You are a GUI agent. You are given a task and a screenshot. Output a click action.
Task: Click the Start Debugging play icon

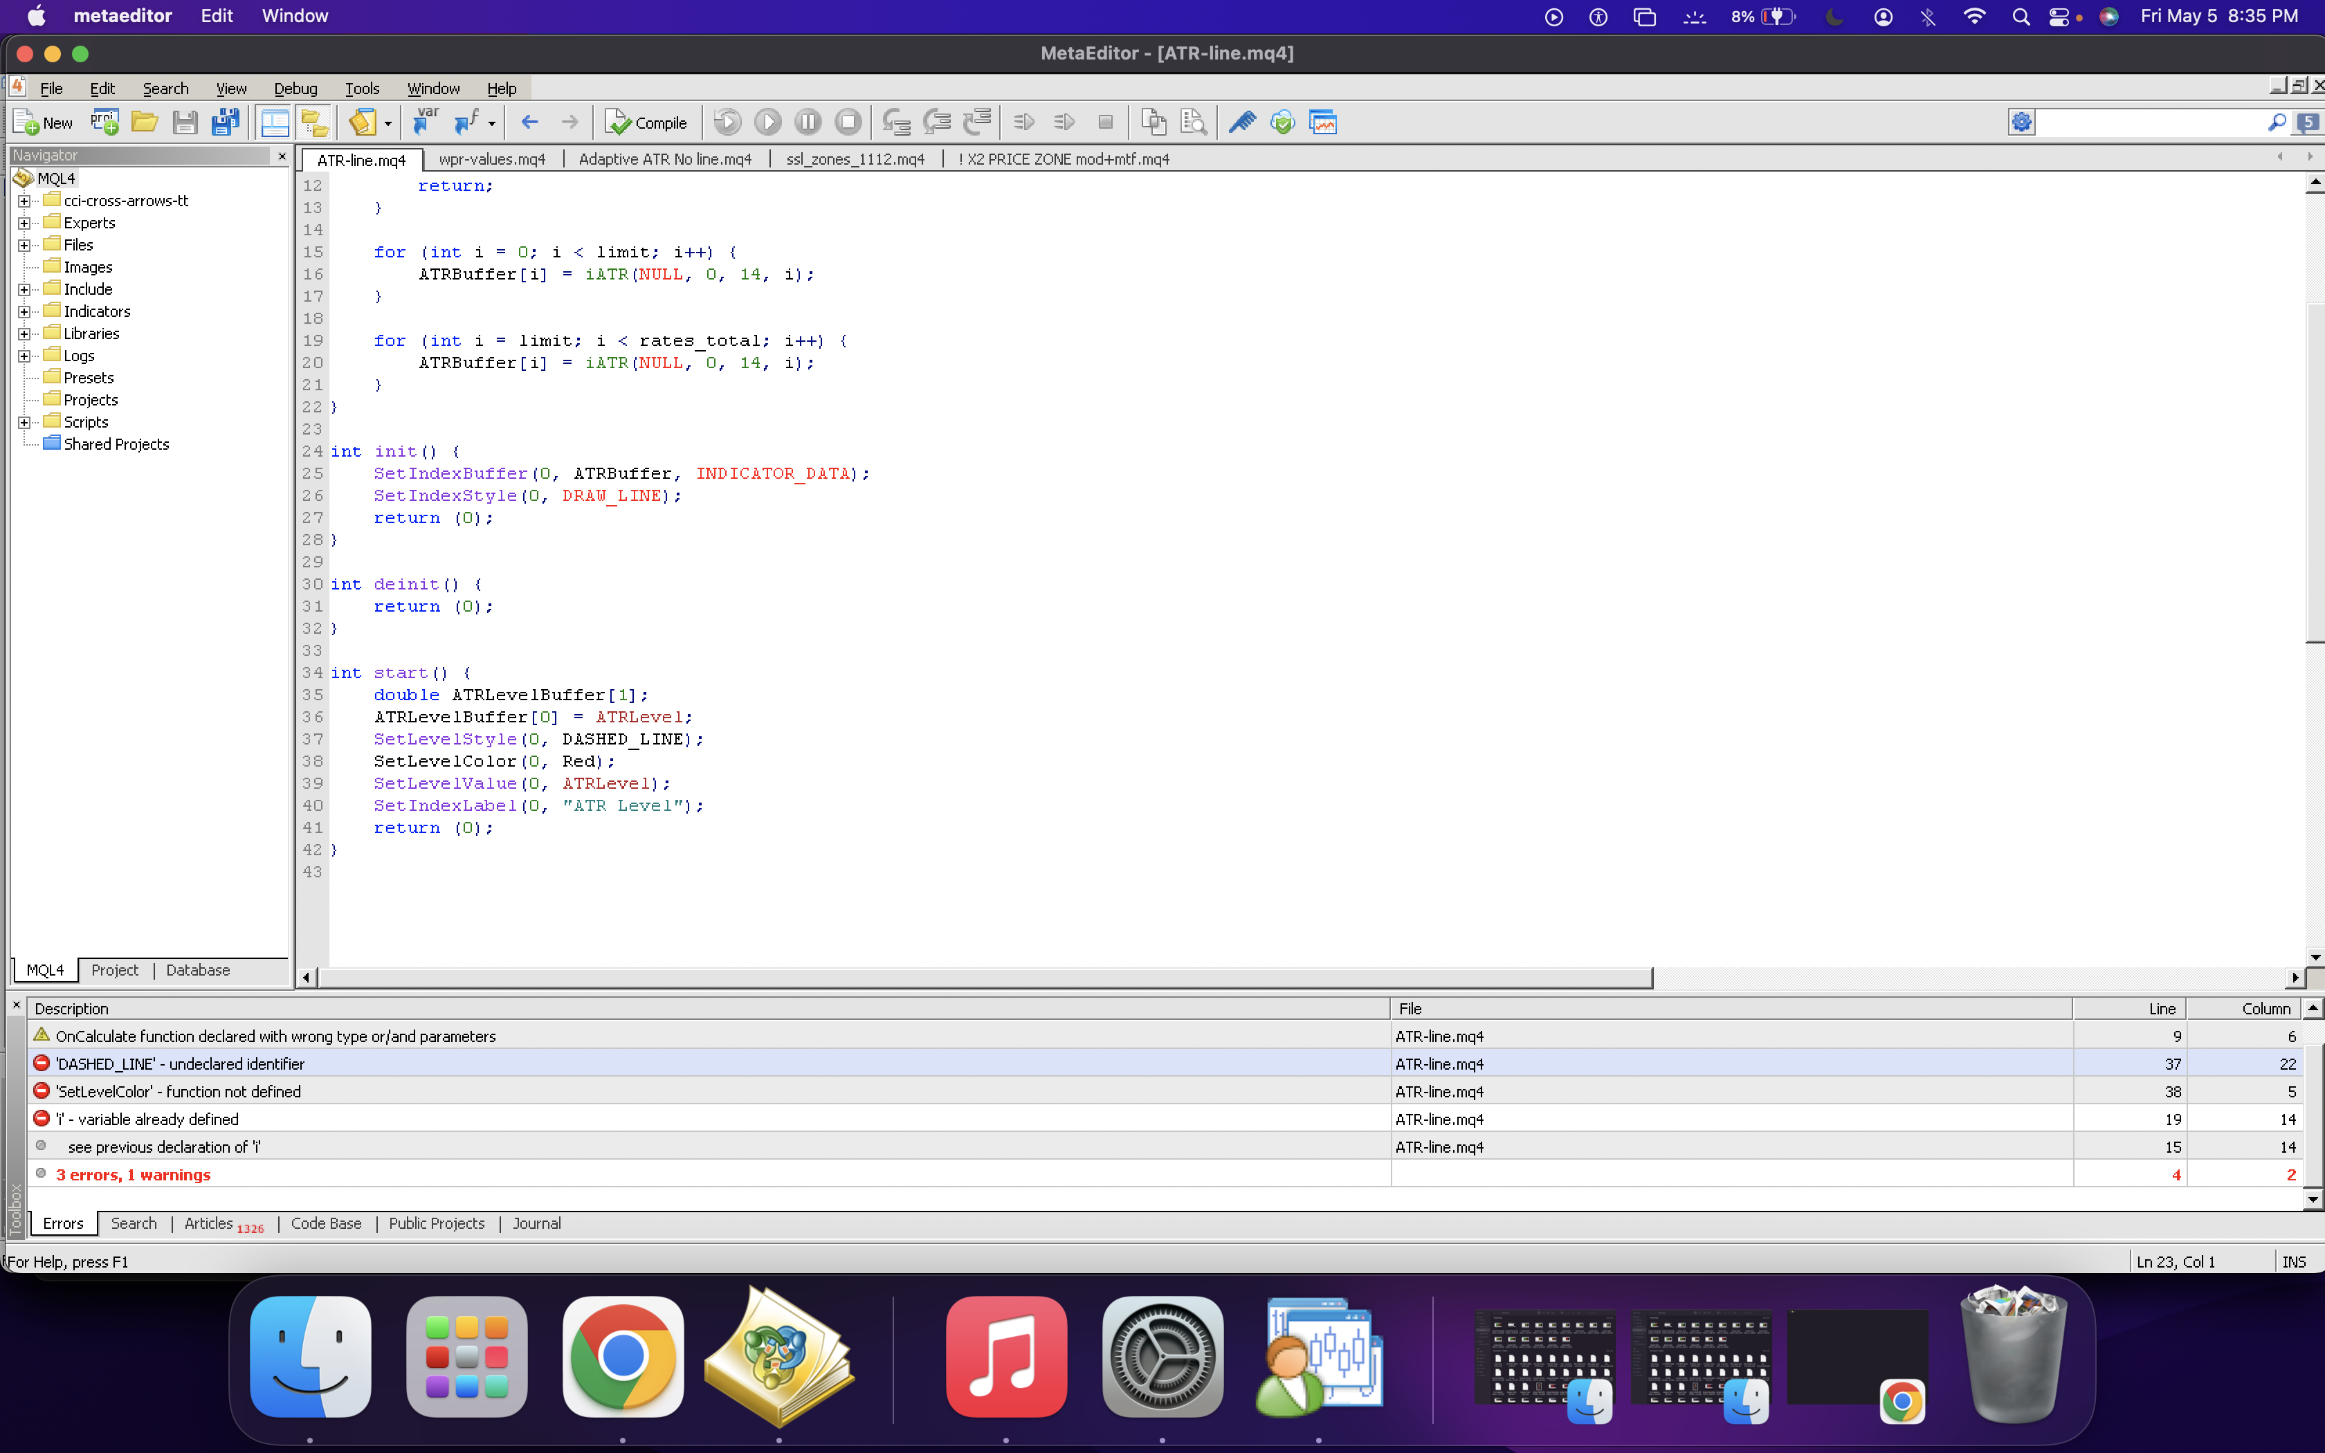pos(767,122)
